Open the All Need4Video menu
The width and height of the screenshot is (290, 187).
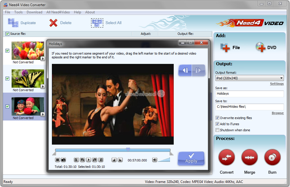coord(58,12)
